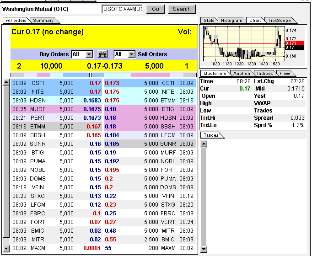
Task: Select the Trades tab
Action: (x=211, y=135)
